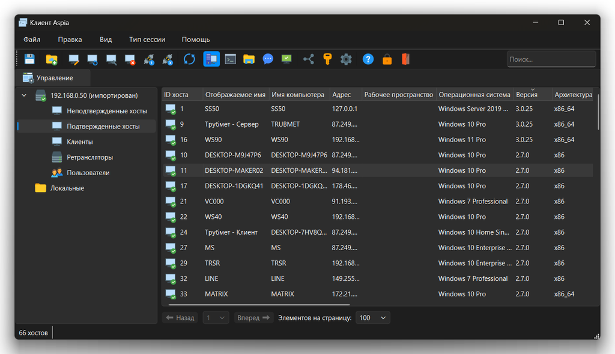
Task: Collapse the 192.168.0.50 router tree node
Action: 24,95
